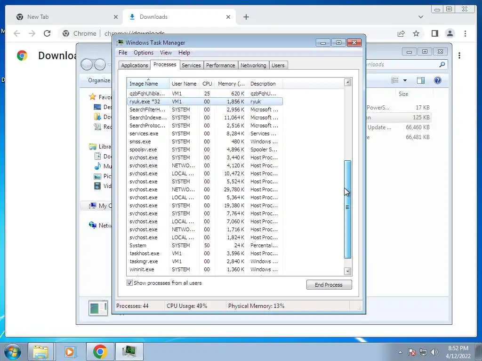The height and width of the screenshot is (361, 482).
Task: Uncheck Show processes from all users
Action: coord(130,283)
